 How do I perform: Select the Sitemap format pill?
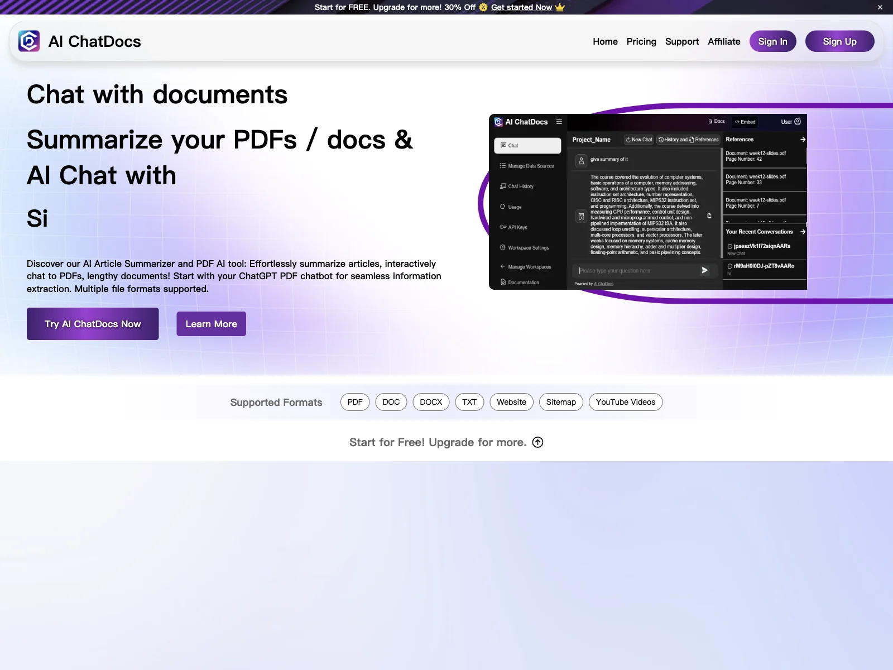[561, 402]
